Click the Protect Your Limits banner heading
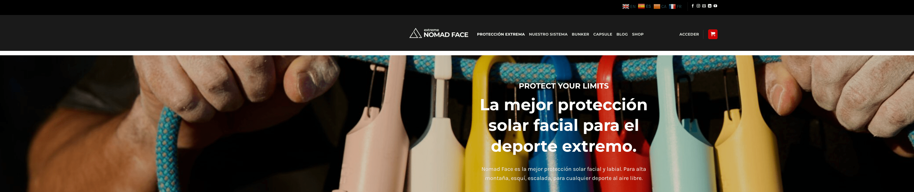914x192 pixels. coord(563,86)
